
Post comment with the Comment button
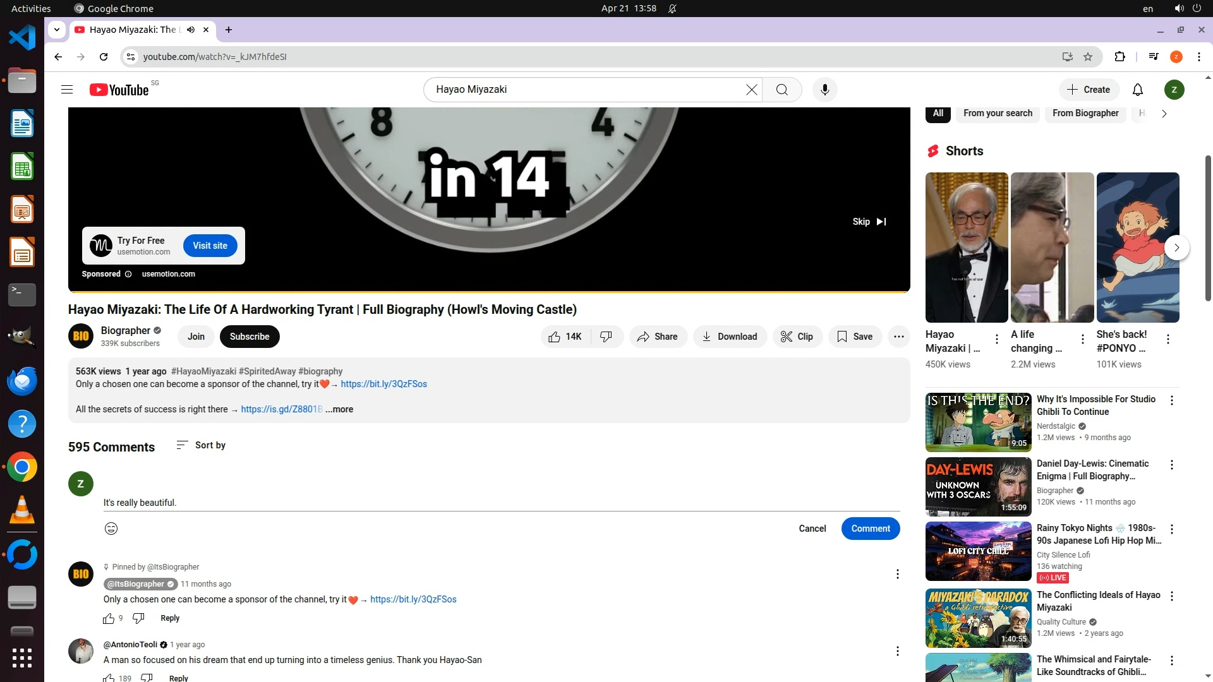870,529
